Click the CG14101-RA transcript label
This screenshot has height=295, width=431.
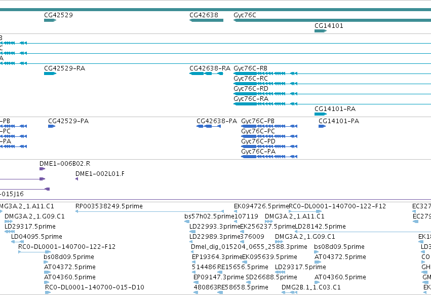(335, 109)
